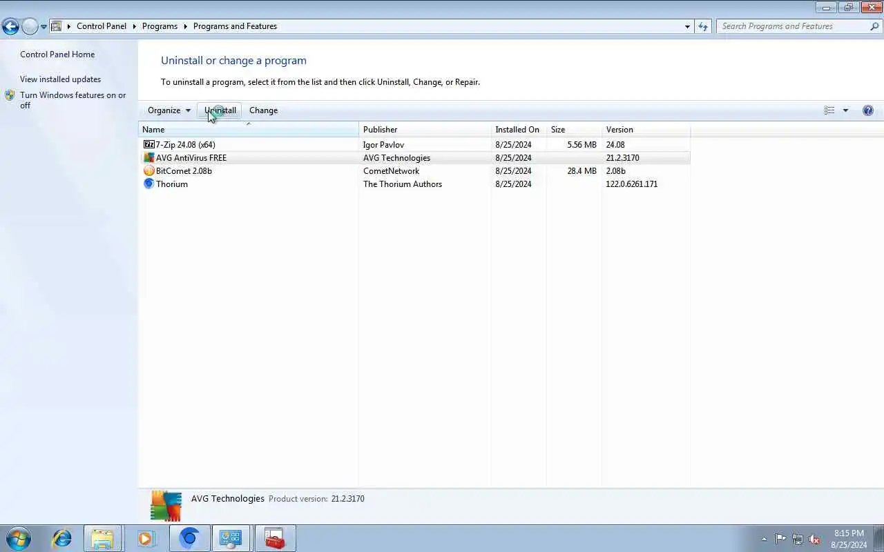Select the 7-Zip 24.08 (x64) row
This screenshot has height=552, width=884.
[x=414, y=144]
